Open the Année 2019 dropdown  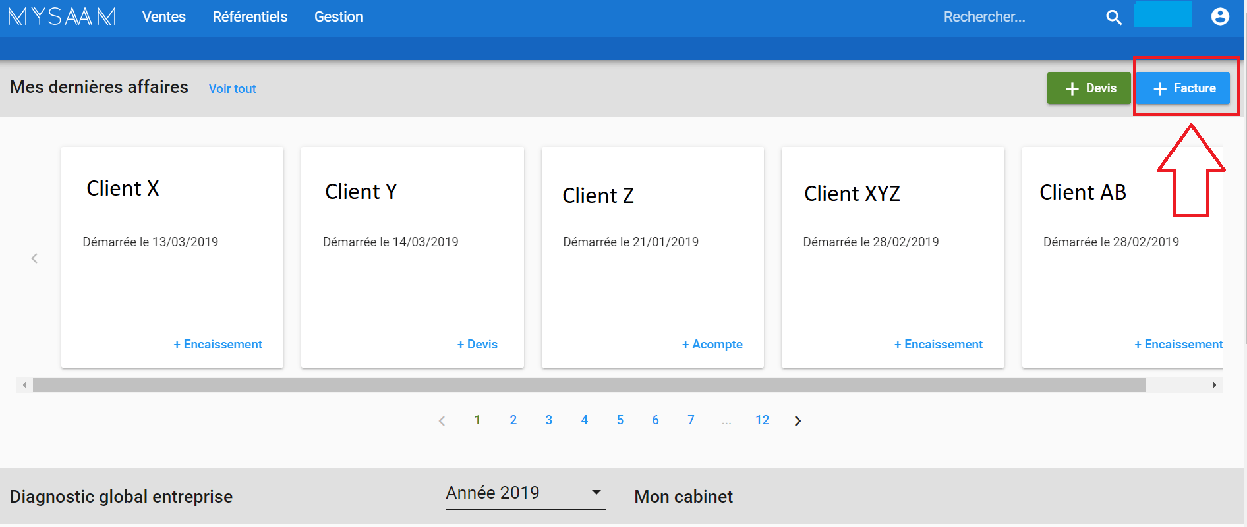tap(525, 493)
